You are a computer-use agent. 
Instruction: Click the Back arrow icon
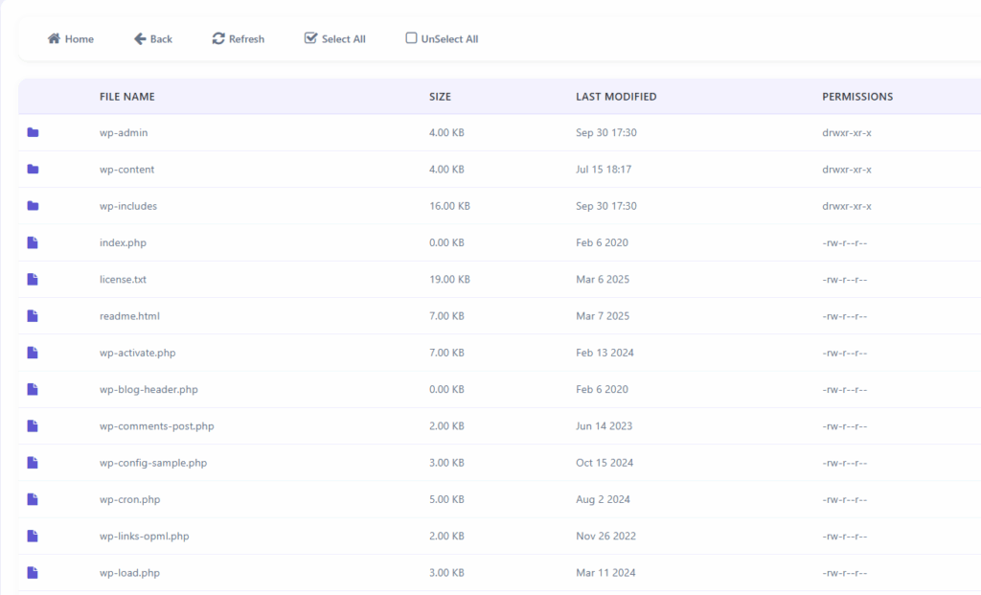tap(140, 39)
